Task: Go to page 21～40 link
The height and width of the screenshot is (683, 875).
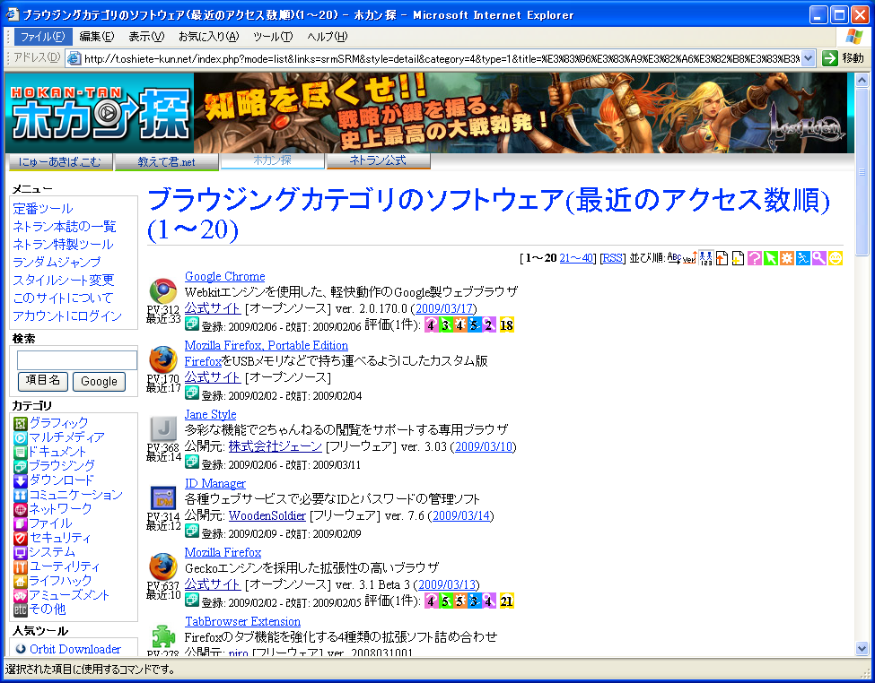Action: 576,258
